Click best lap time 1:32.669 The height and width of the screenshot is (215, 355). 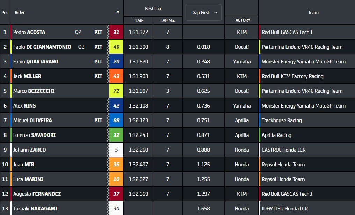pyautogui.click(x=138, y=194)
